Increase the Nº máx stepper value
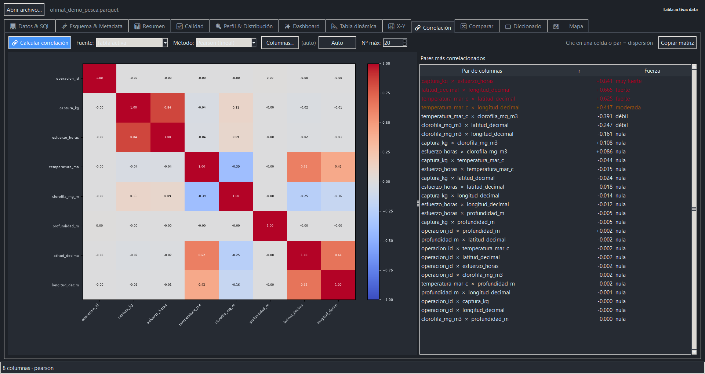 (404, 41)
